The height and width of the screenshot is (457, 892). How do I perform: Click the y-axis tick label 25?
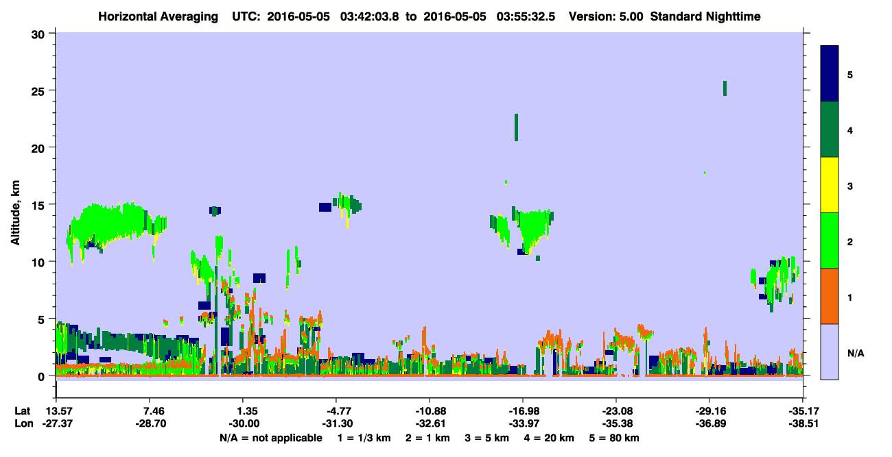[40, 90]
